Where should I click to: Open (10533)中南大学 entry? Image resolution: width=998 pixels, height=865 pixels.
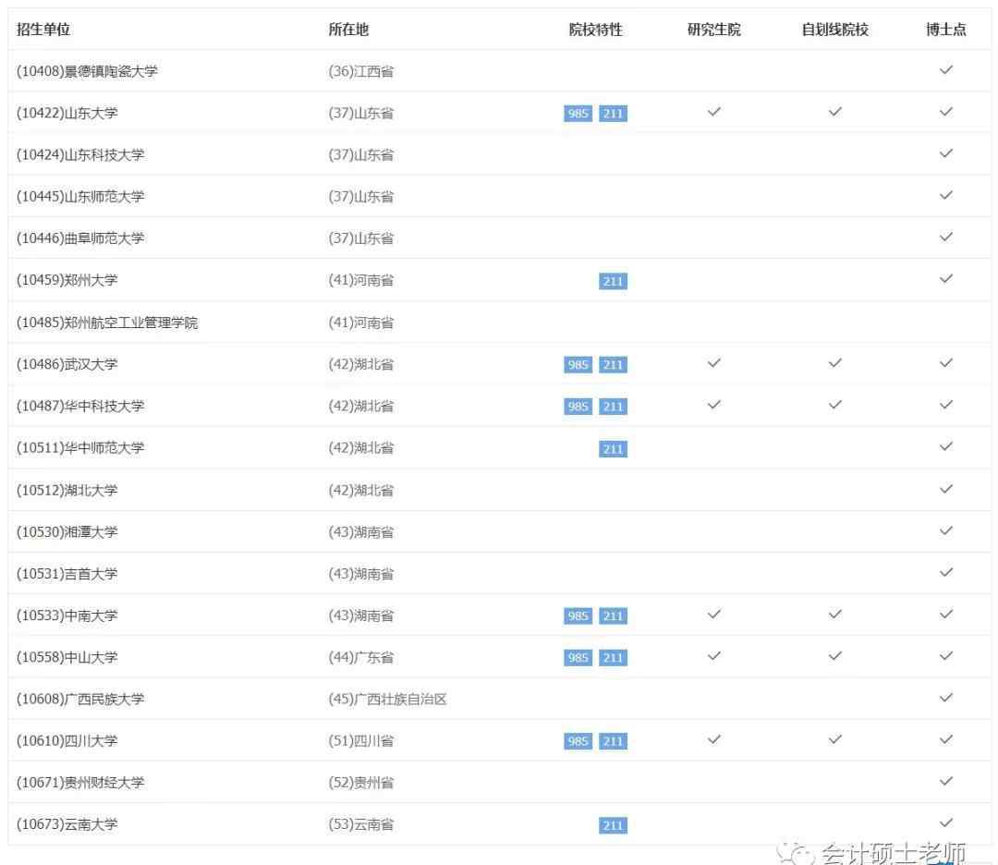[x=67, y=615]
